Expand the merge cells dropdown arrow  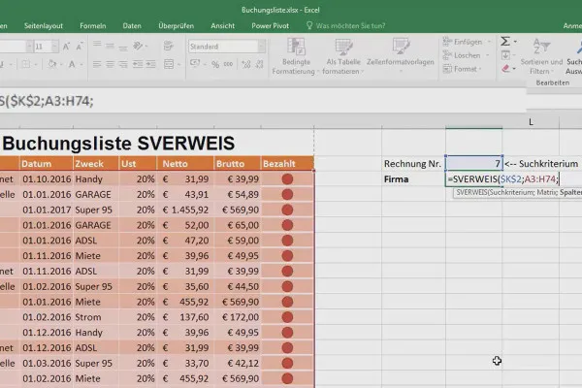click(178, 65)
